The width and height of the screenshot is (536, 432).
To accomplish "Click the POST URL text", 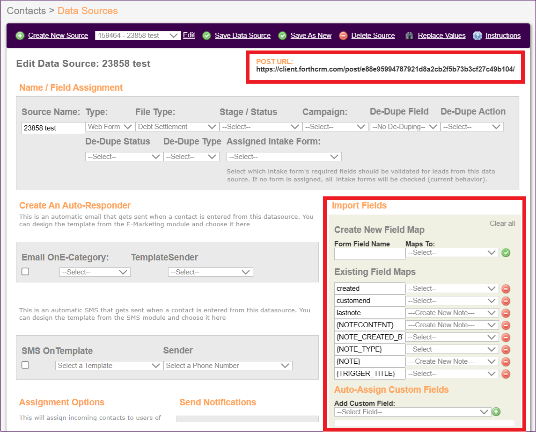I will point(385,69).
